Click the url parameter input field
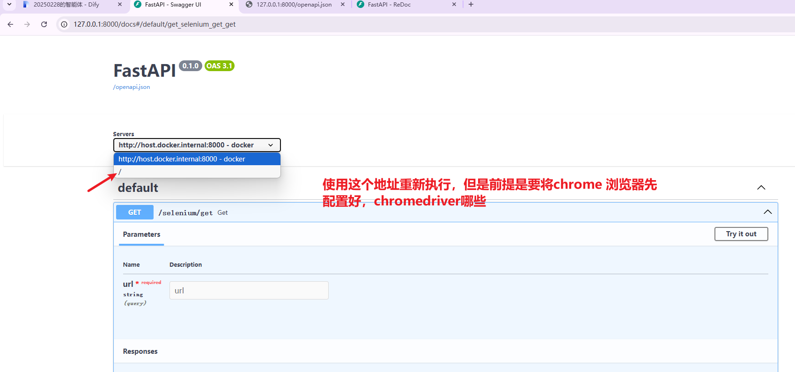 click(x=249, y=290)
